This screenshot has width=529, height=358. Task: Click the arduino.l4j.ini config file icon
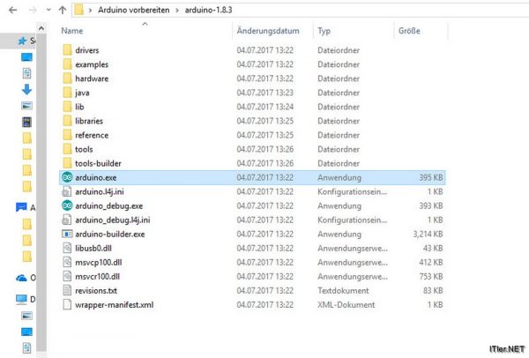pyautogui.click(x=67, y=191)
